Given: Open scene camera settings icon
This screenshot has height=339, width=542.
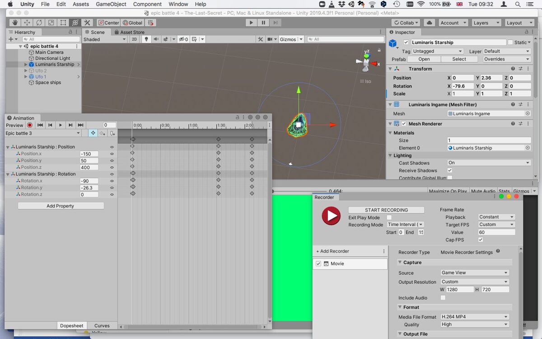Looking at the screenshot, I should [272, 39].
